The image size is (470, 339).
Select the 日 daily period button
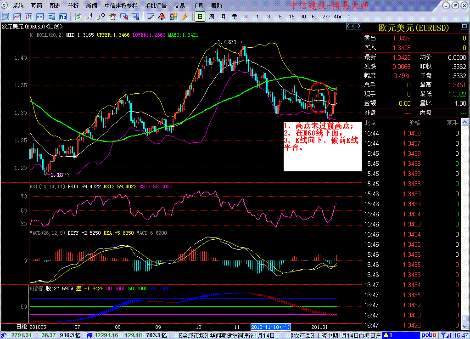(x=200, y=17)
